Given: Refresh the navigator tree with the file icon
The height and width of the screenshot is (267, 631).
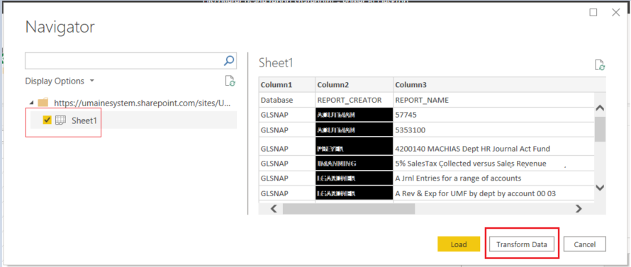Looking at the screenshot, I should coord(230,81).
